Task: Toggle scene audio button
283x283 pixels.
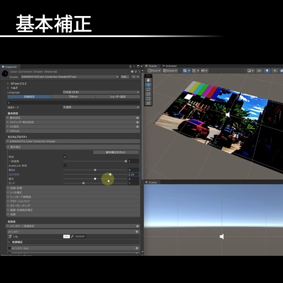Action: [275, 71]
